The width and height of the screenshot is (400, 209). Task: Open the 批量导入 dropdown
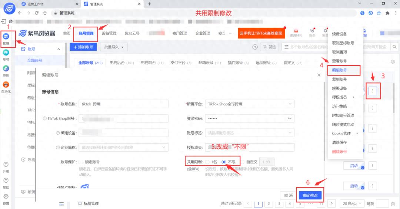click(x=114, y=47)
